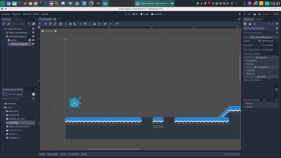Open the Animación bottom panel
This screenshot has height=158, width=281.
(x=73, y=154)
